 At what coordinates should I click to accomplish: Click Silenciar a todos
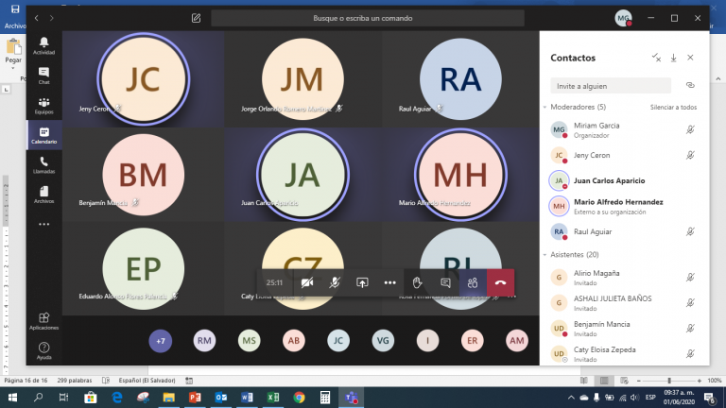pyautogui.click(x=673, y=108)
